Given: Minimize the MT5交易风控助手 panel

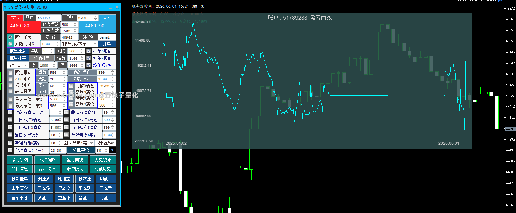Looking at the screenshot, I should click(110, 7).
